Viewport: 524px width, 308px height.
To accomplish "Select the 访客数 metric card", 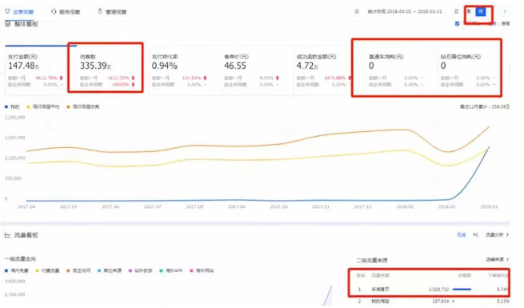I will click(106, 67).
